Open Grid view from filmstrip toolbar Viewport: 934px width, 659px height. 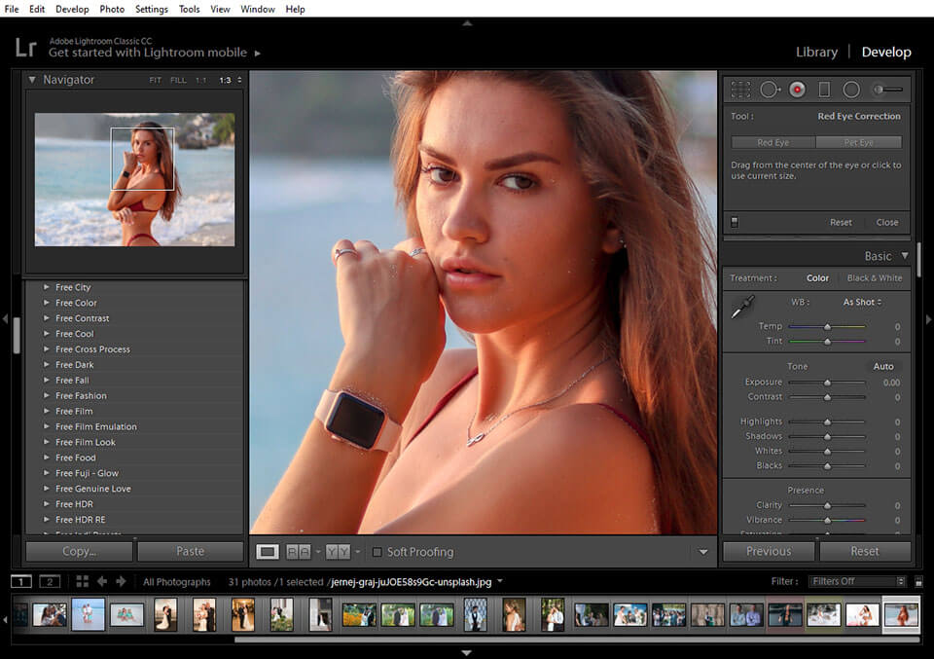[82, 581]
